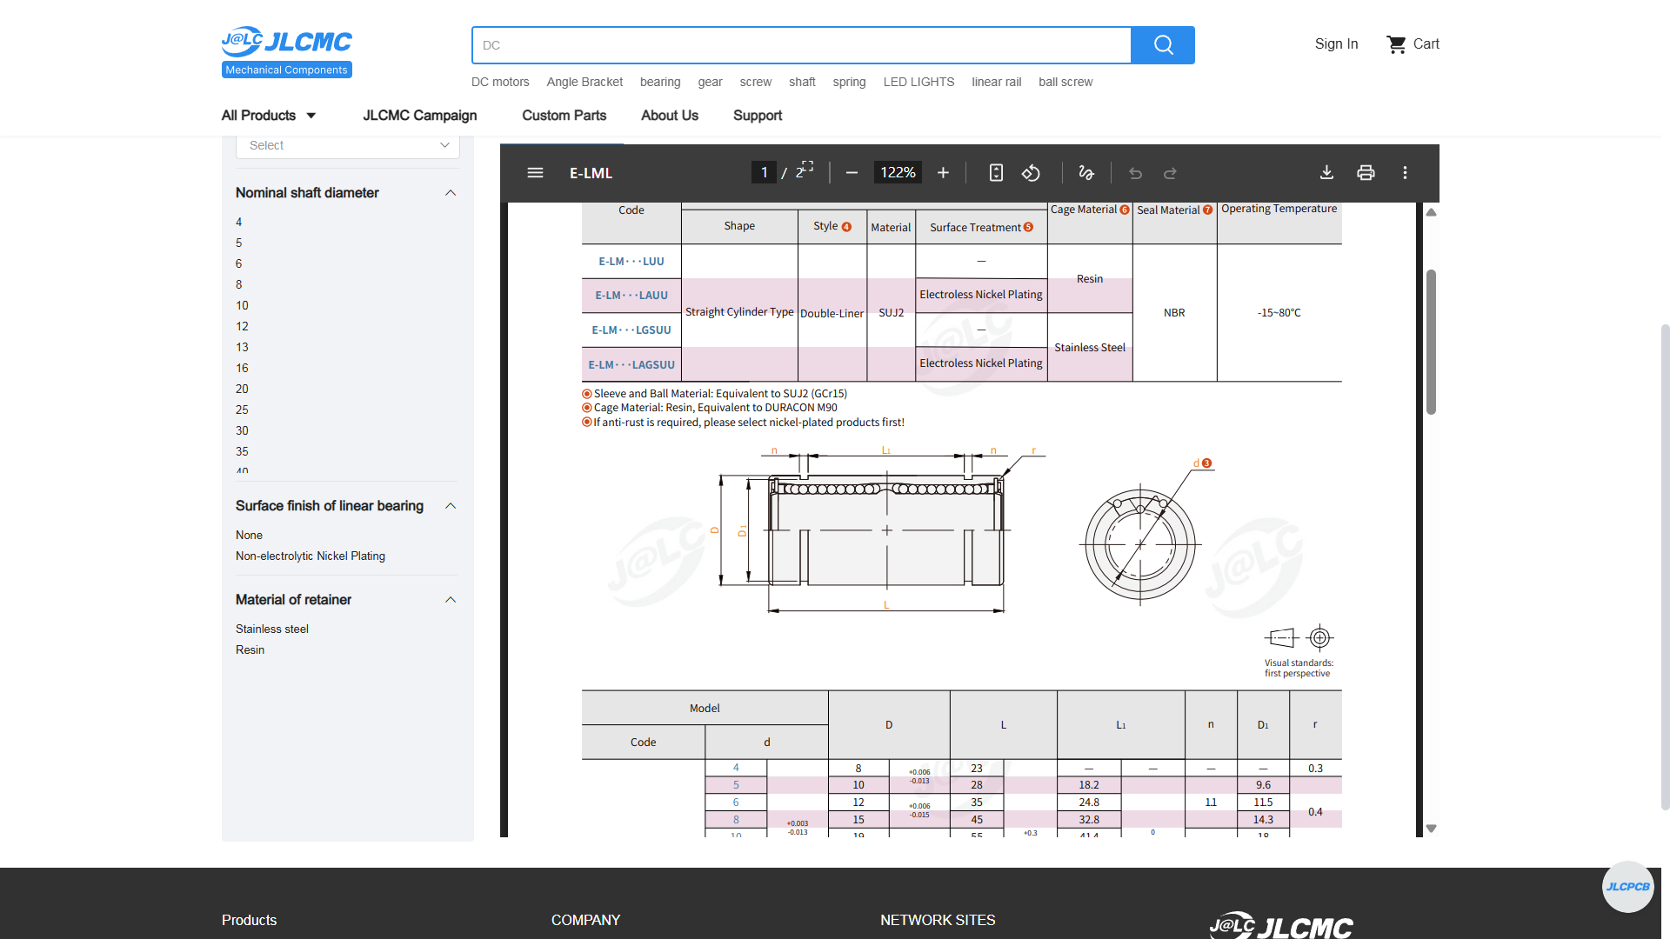
Task: Click the bearing search suggestion
Action: (660, 82)
